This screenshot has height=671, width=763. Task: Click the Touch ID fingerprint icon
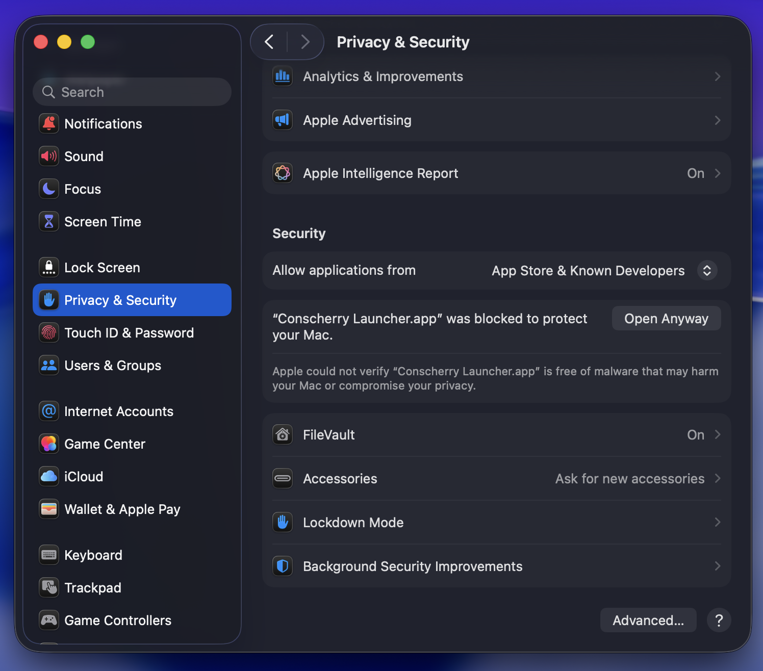pyautogui.click(x=49, y=333)
